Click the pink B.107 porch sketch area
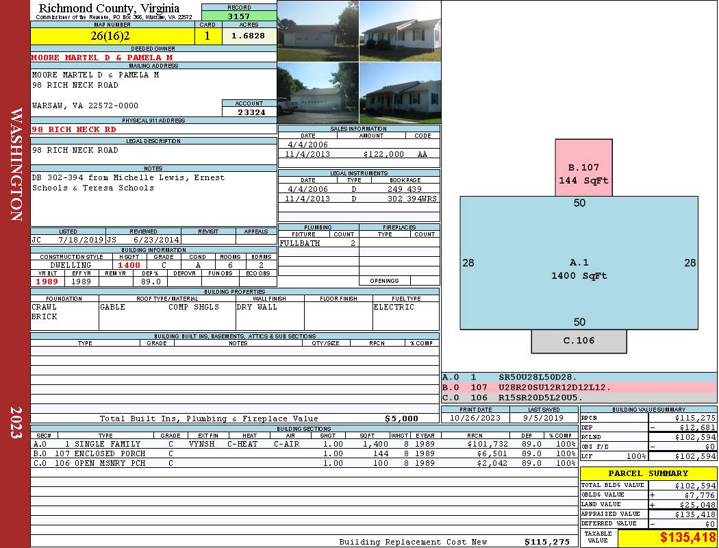 click(x=583, y=168)
